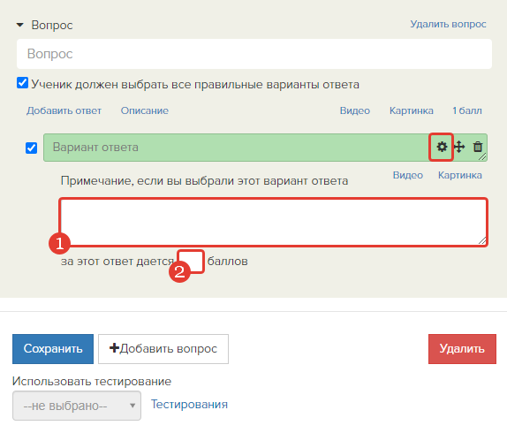This screenshot has width=507, height=433.
Task: Click Добавить ответ link
Action: [x=64, y=110]
